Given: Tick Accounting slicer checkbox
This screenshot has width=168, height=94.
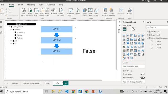Looking at the screenshot, I should coord(15,32).
